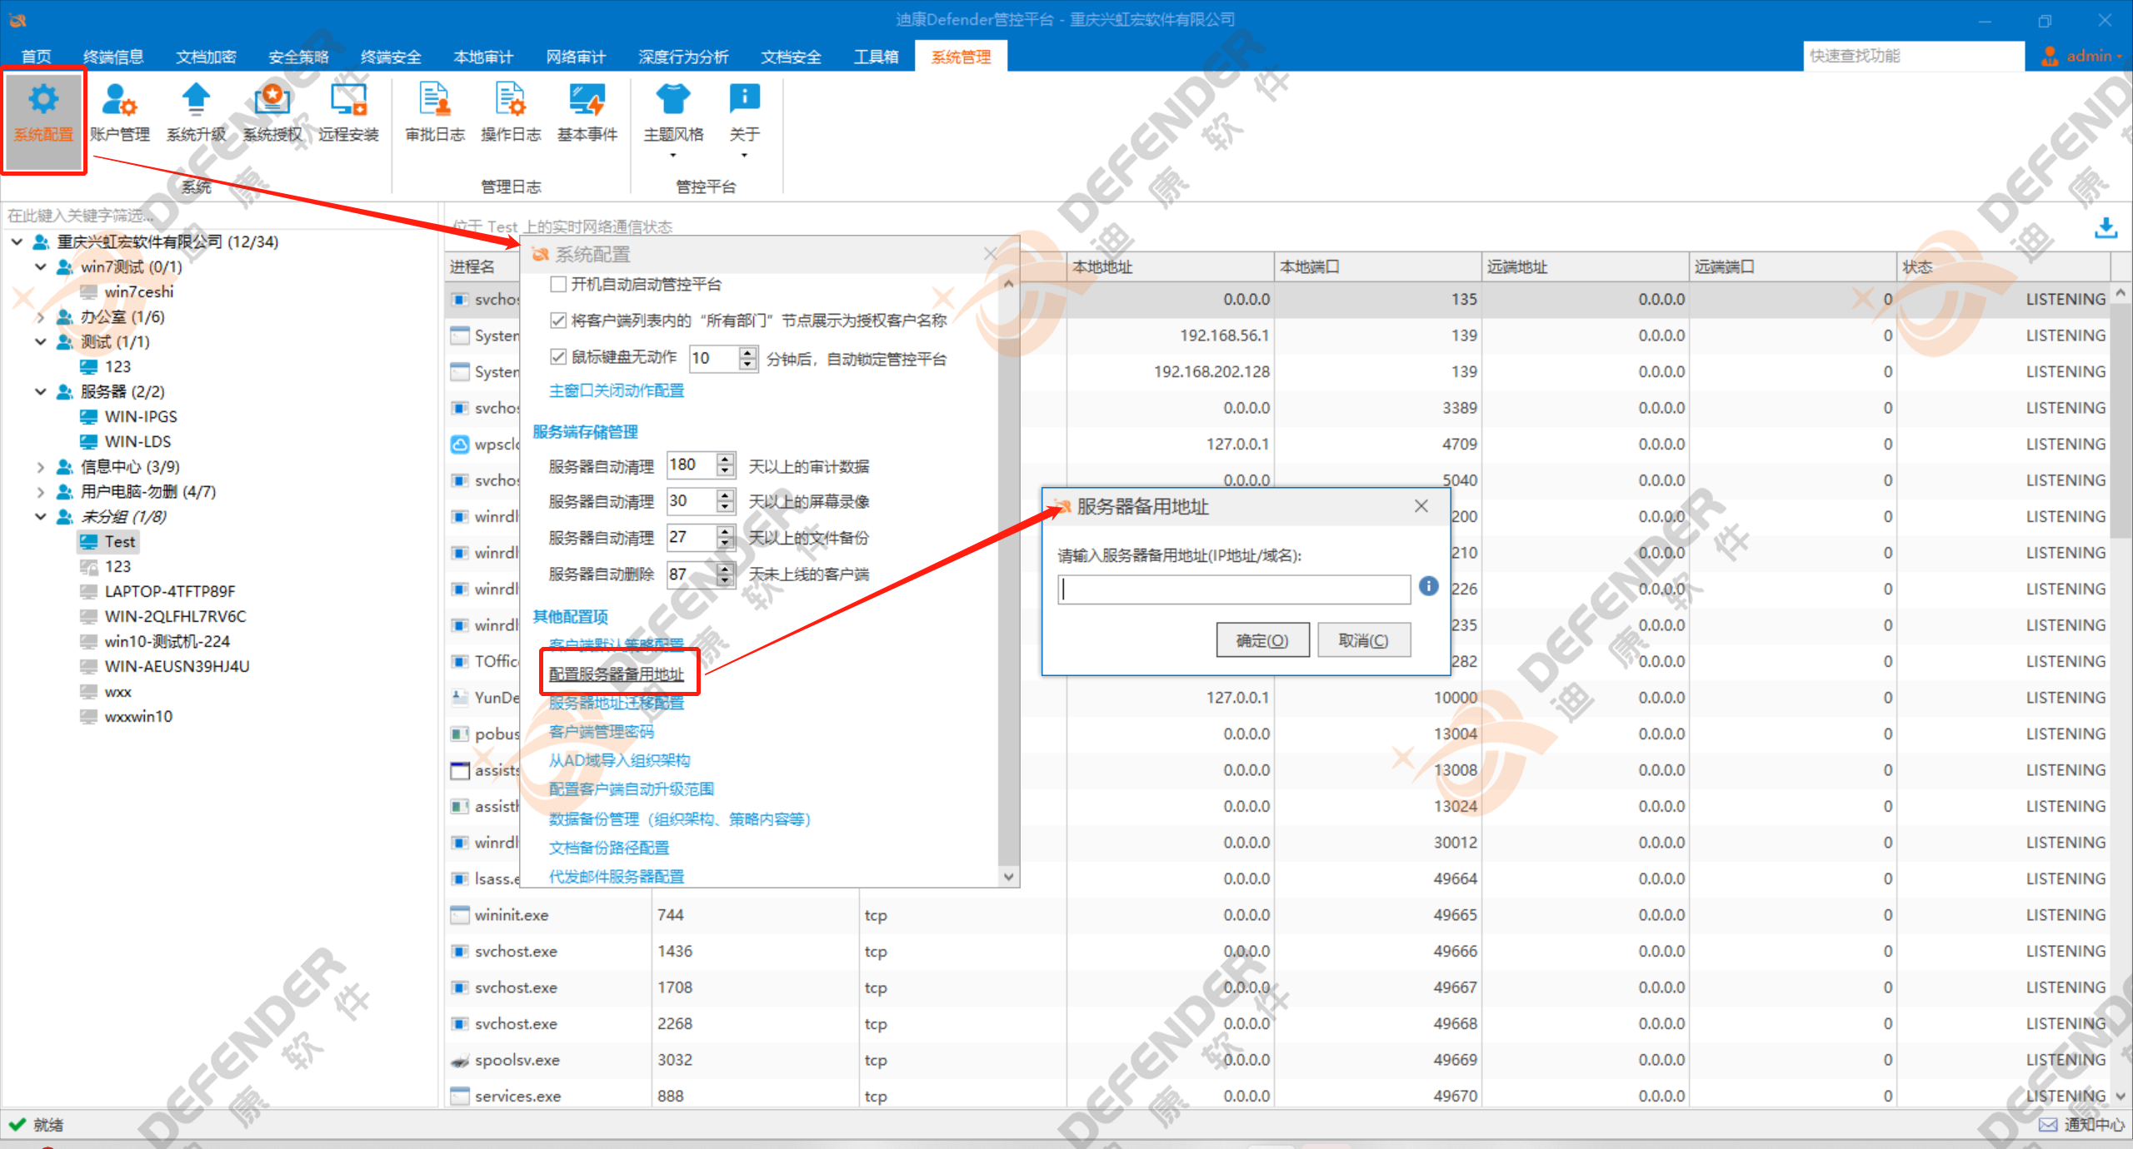This screenshot has width=2133, height=1149.
Task: Open 操作日志 operation log
Action: 511,113
